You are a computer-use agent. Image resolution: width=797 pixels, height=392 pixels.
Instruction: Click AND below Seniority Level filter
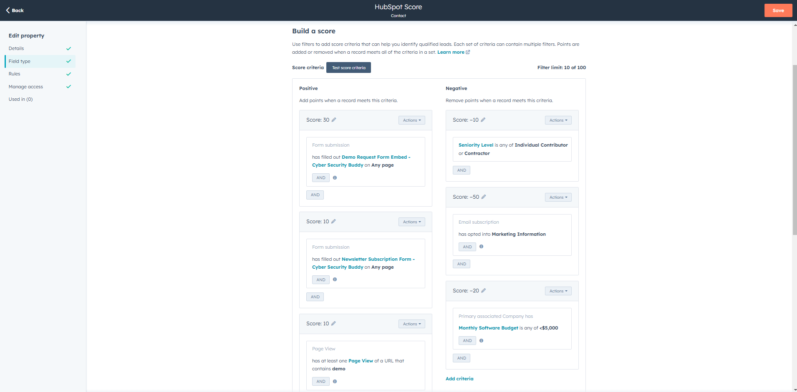pos(462,170)
